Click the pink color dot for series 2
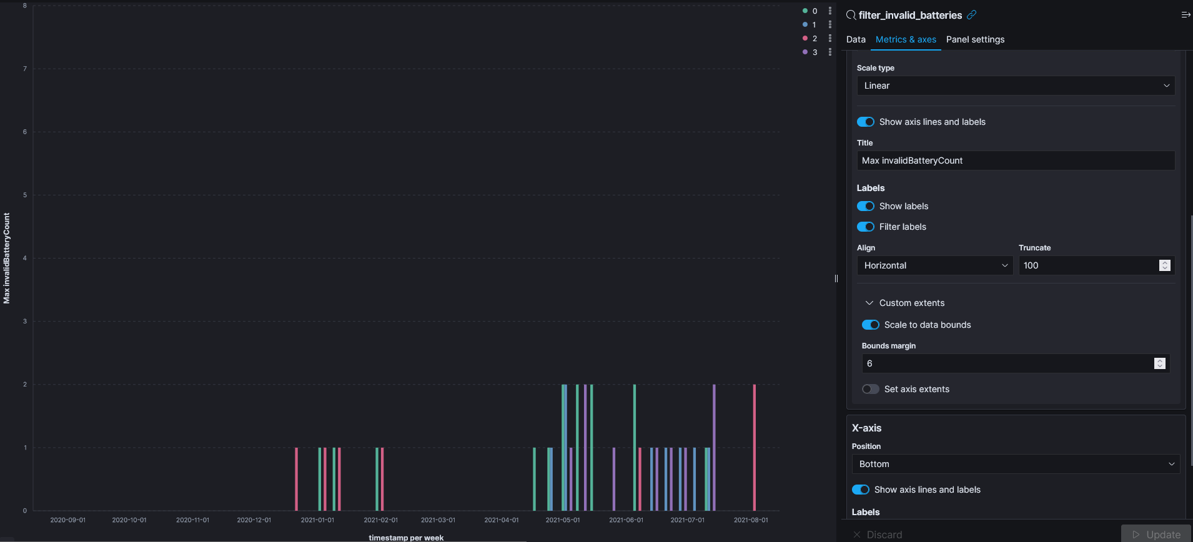The height and width of the screenshot is (542, 1193). point(805,38)
